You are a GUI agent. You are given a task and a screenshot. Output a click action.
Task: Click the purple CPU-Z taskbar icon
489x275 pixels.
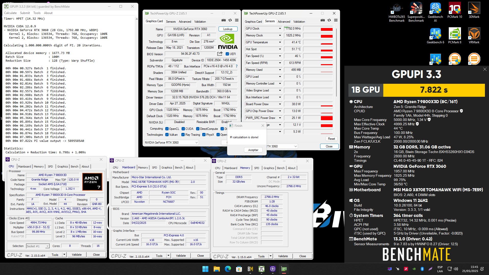273,269
